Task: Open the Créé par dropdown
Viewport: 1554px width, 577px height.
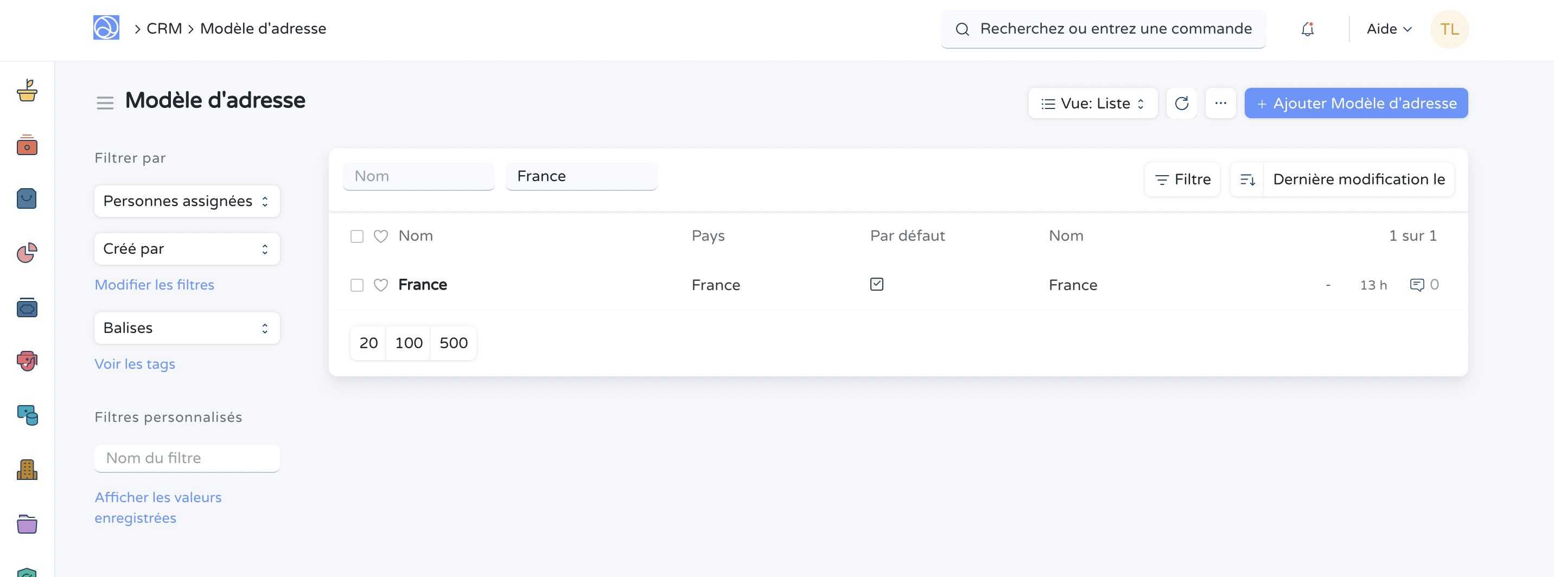Action: [x=187, y=248]
